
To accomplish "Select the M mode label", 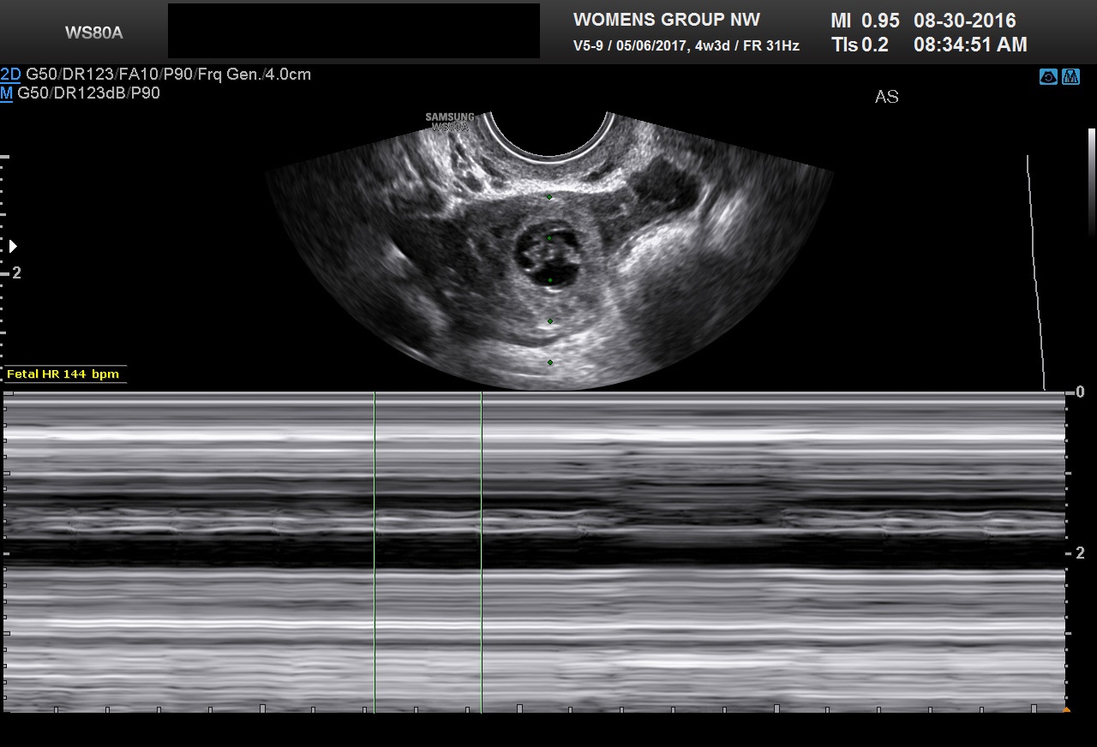I will pos(7,93).
